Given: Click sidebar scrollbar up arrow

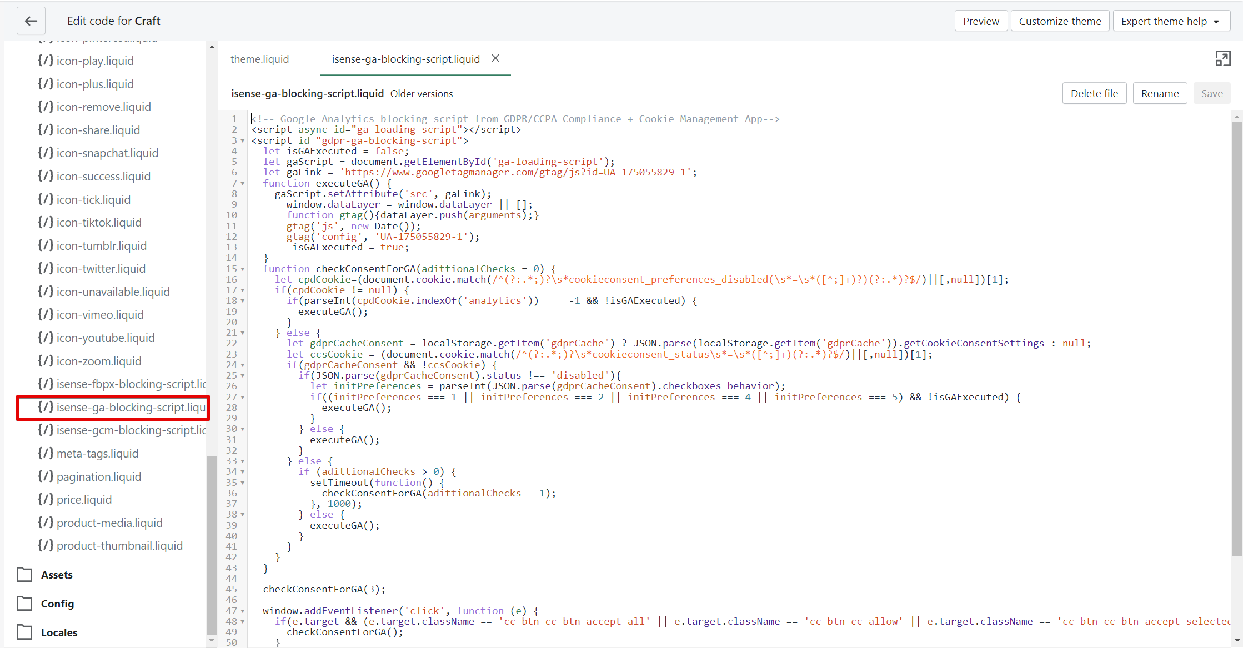Looking at the screenshot, I should pos(212,47).
